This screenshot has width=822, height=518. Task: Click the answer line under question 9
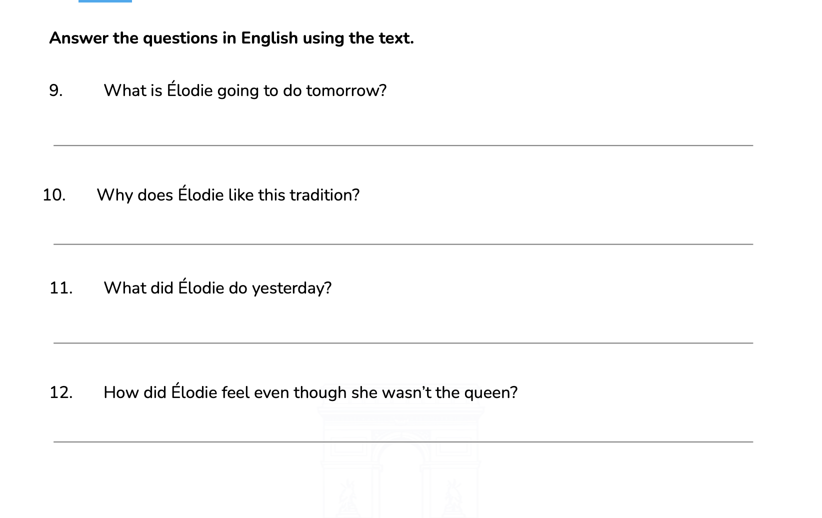[403, 145]
